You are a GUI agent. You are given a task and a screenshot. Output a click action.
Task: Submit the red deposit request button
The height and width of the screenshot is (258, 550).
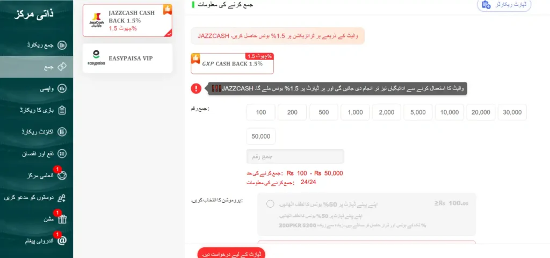(x=231, y=254)
